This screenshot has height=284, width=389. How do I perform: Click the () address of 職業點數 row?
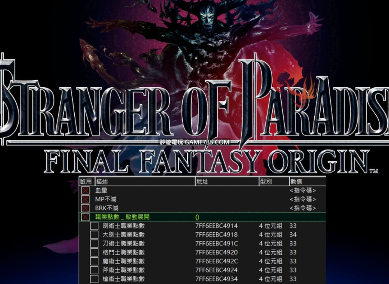(x=197, y=217)
